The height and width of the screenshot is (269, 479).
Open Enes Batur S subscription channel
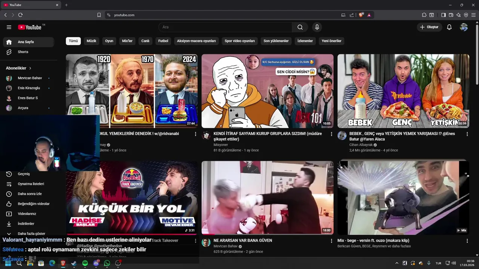click(x=28, y=98)
